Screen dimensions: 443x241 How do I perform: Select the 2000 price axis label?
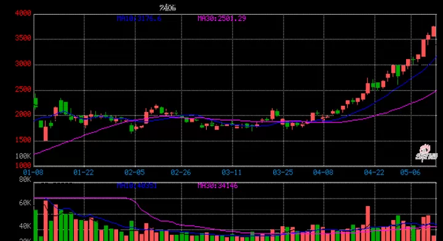coord(23,114)
